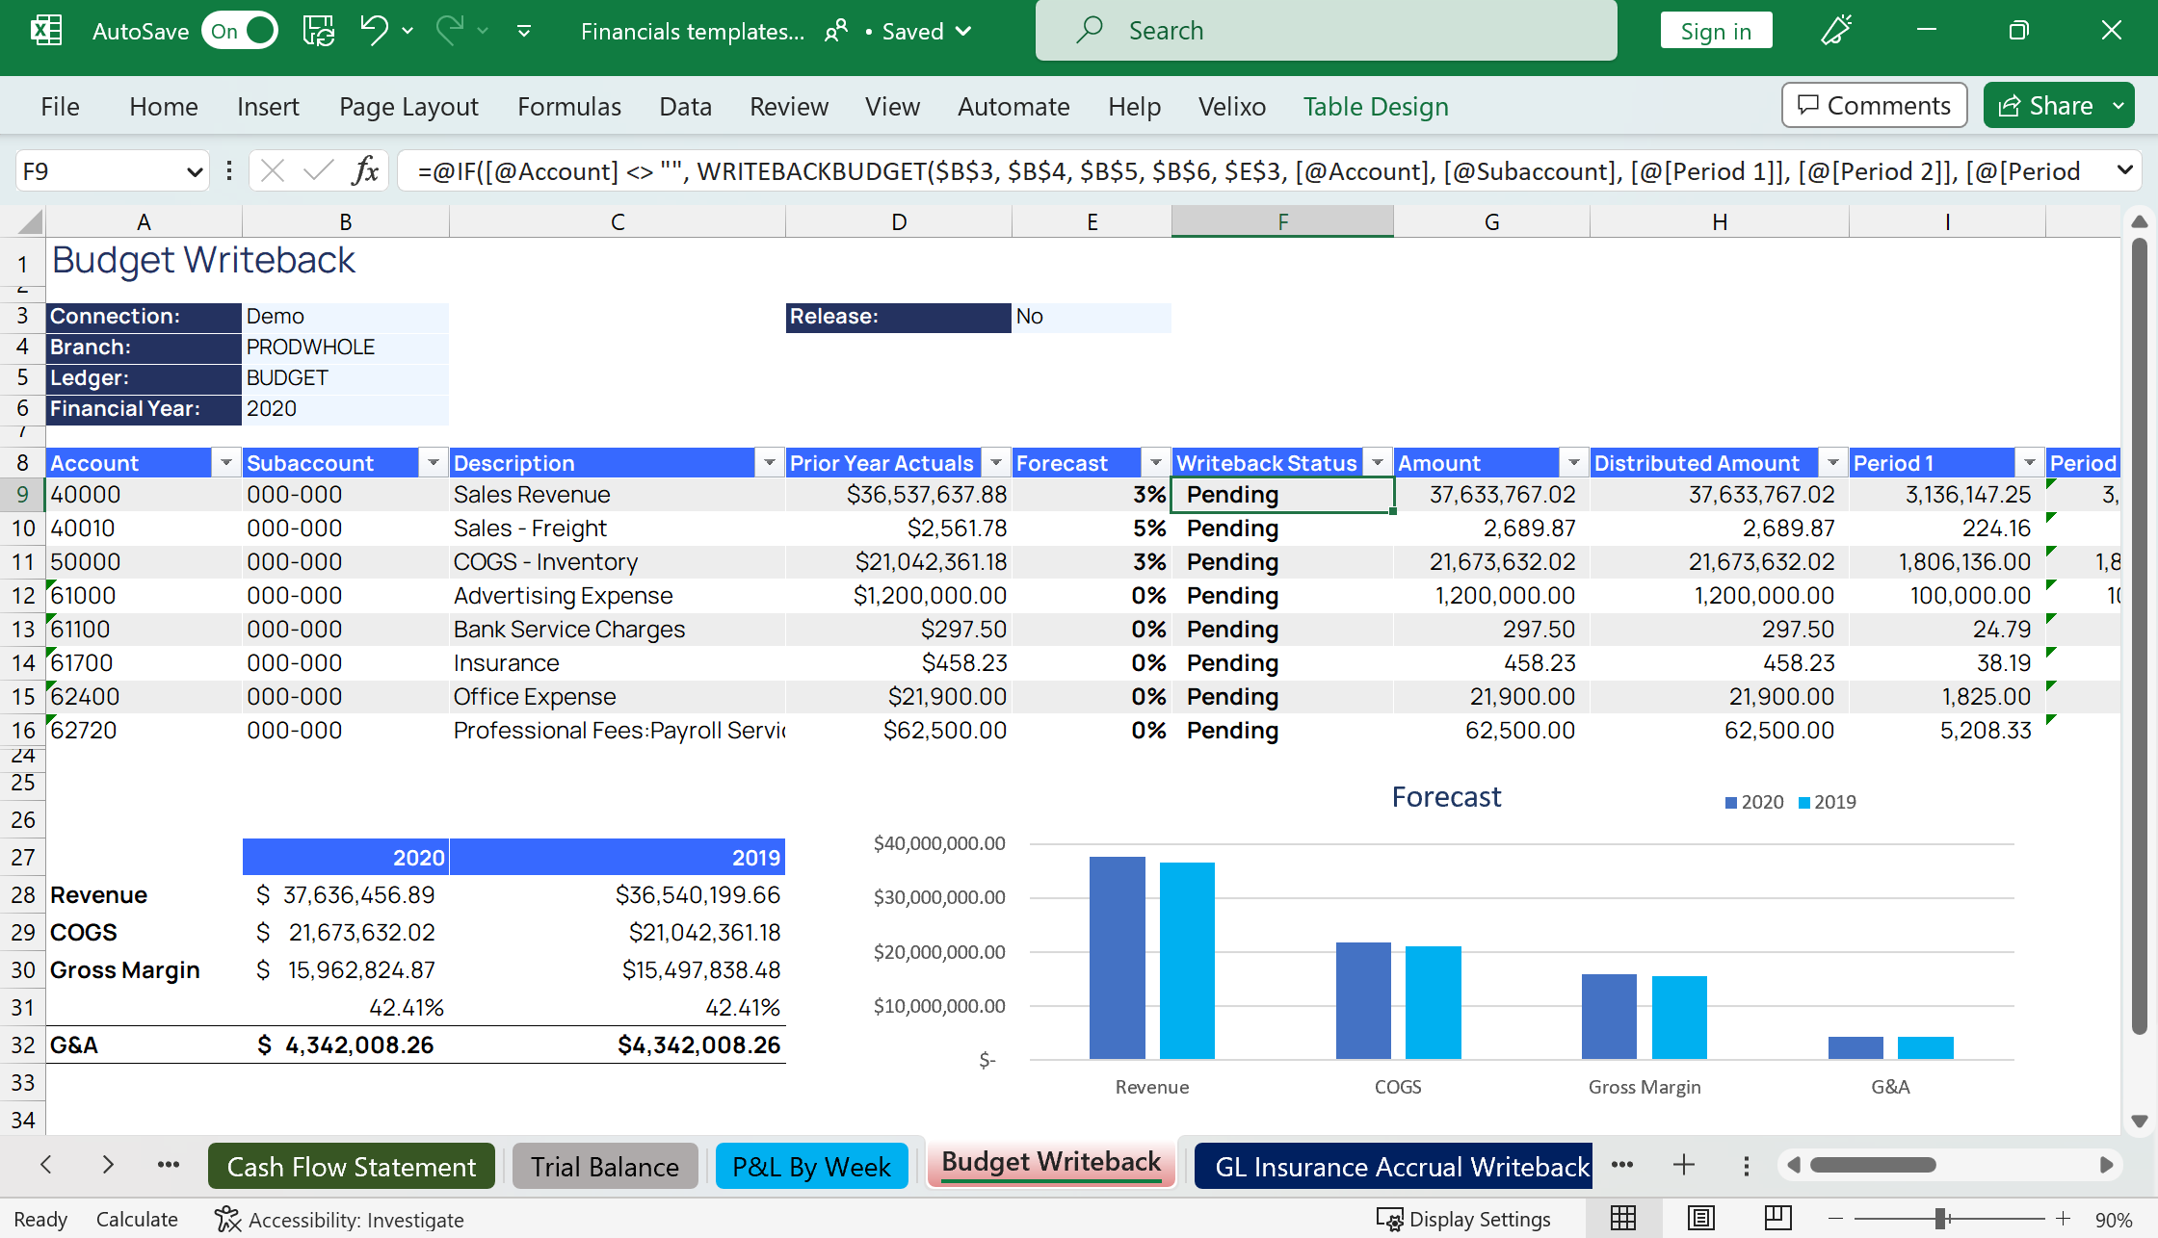Open the Name Box dropdown arrow
The height and width of the screenshot is (1238, 2158).
(195, 172)
